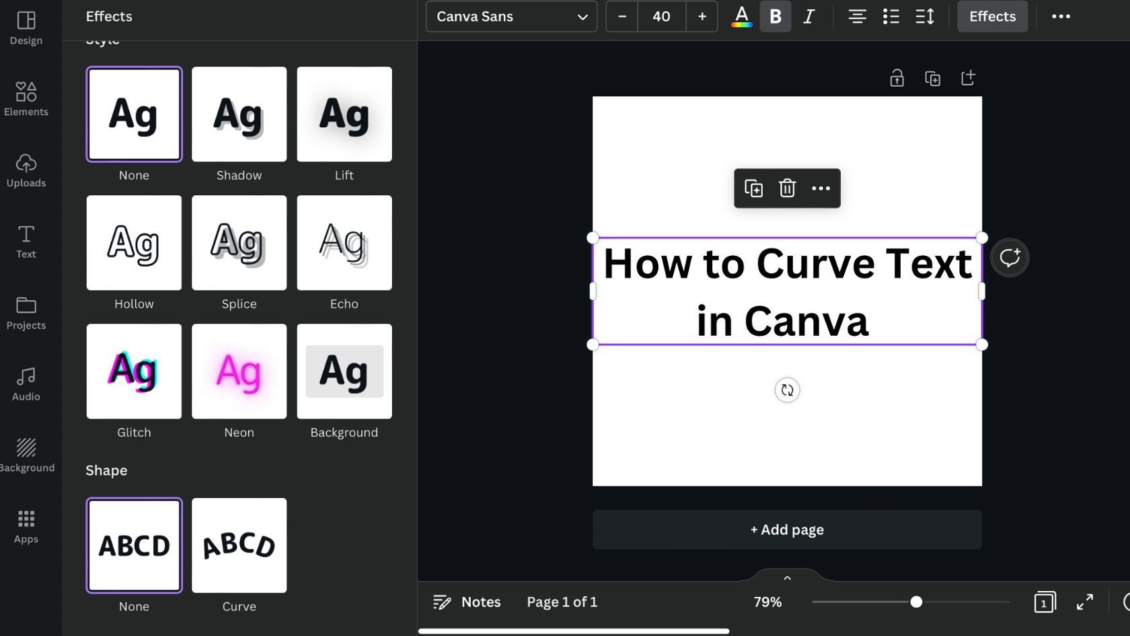Delete the selected text with trash icon
1130x636 pixels.
pos(787,188)
